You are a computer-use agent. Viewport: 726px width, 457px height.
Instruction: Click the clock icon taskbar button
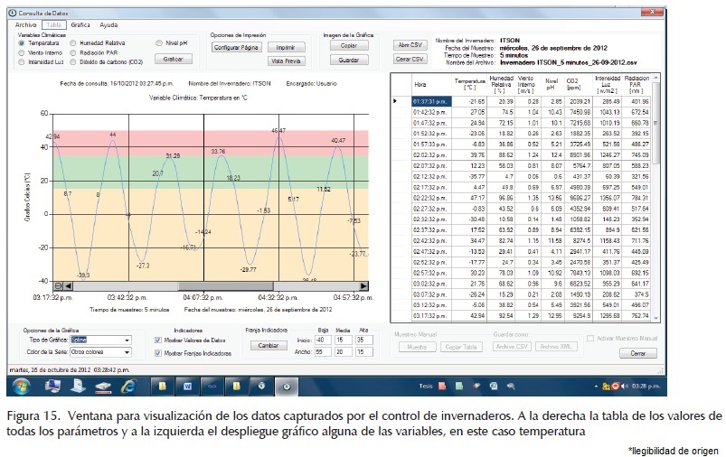pos(286,386)
